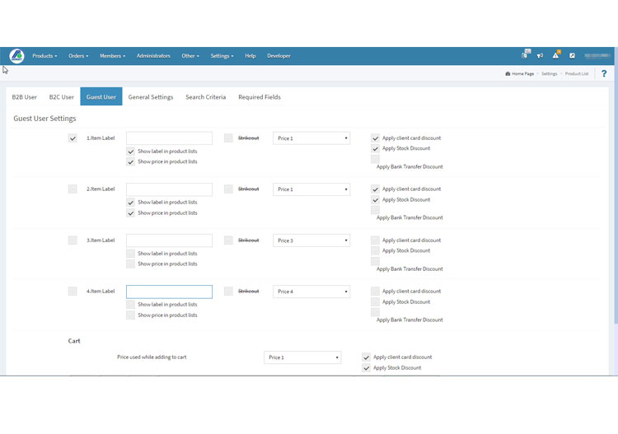Switch to the Search Criteria tab
Screen dimensions: 618x434
click(x=205, y=97)
